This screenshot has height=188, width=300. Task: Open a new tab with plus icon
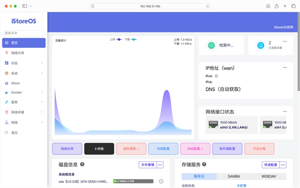[x=285, y=6]
